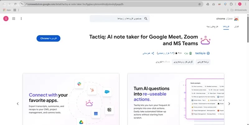249x125 pixels.
Task: Click the search magnifier icon
Action: [x=146, y=19]
